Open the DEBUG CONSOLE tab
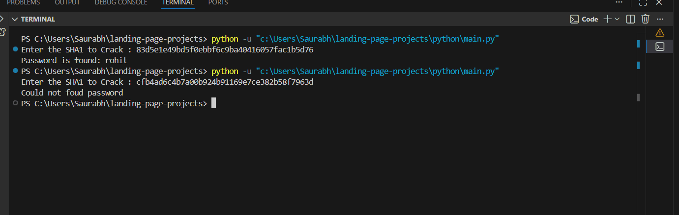Viewport: 679px width, 215px height. [121, 3]
